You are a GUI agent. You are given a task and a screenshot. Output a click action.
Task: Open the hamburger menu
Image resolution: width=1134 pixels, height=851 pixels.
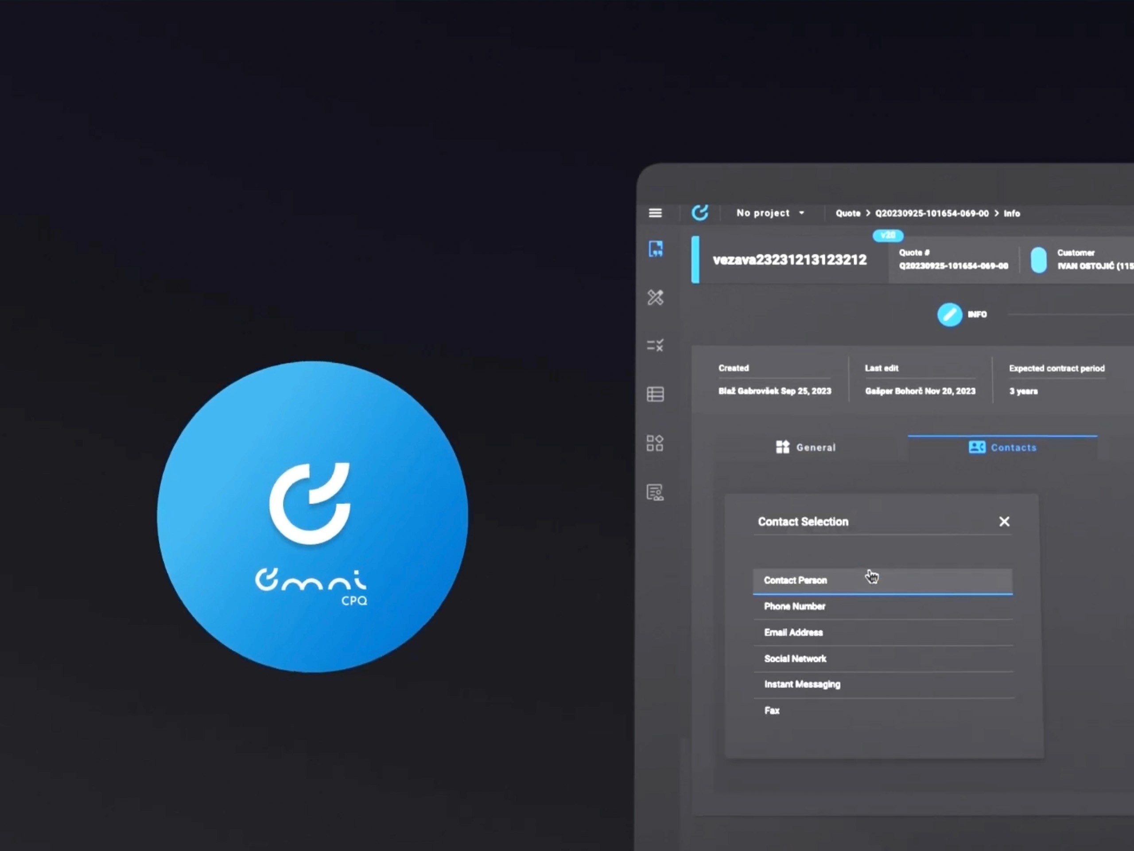[655, 213]
